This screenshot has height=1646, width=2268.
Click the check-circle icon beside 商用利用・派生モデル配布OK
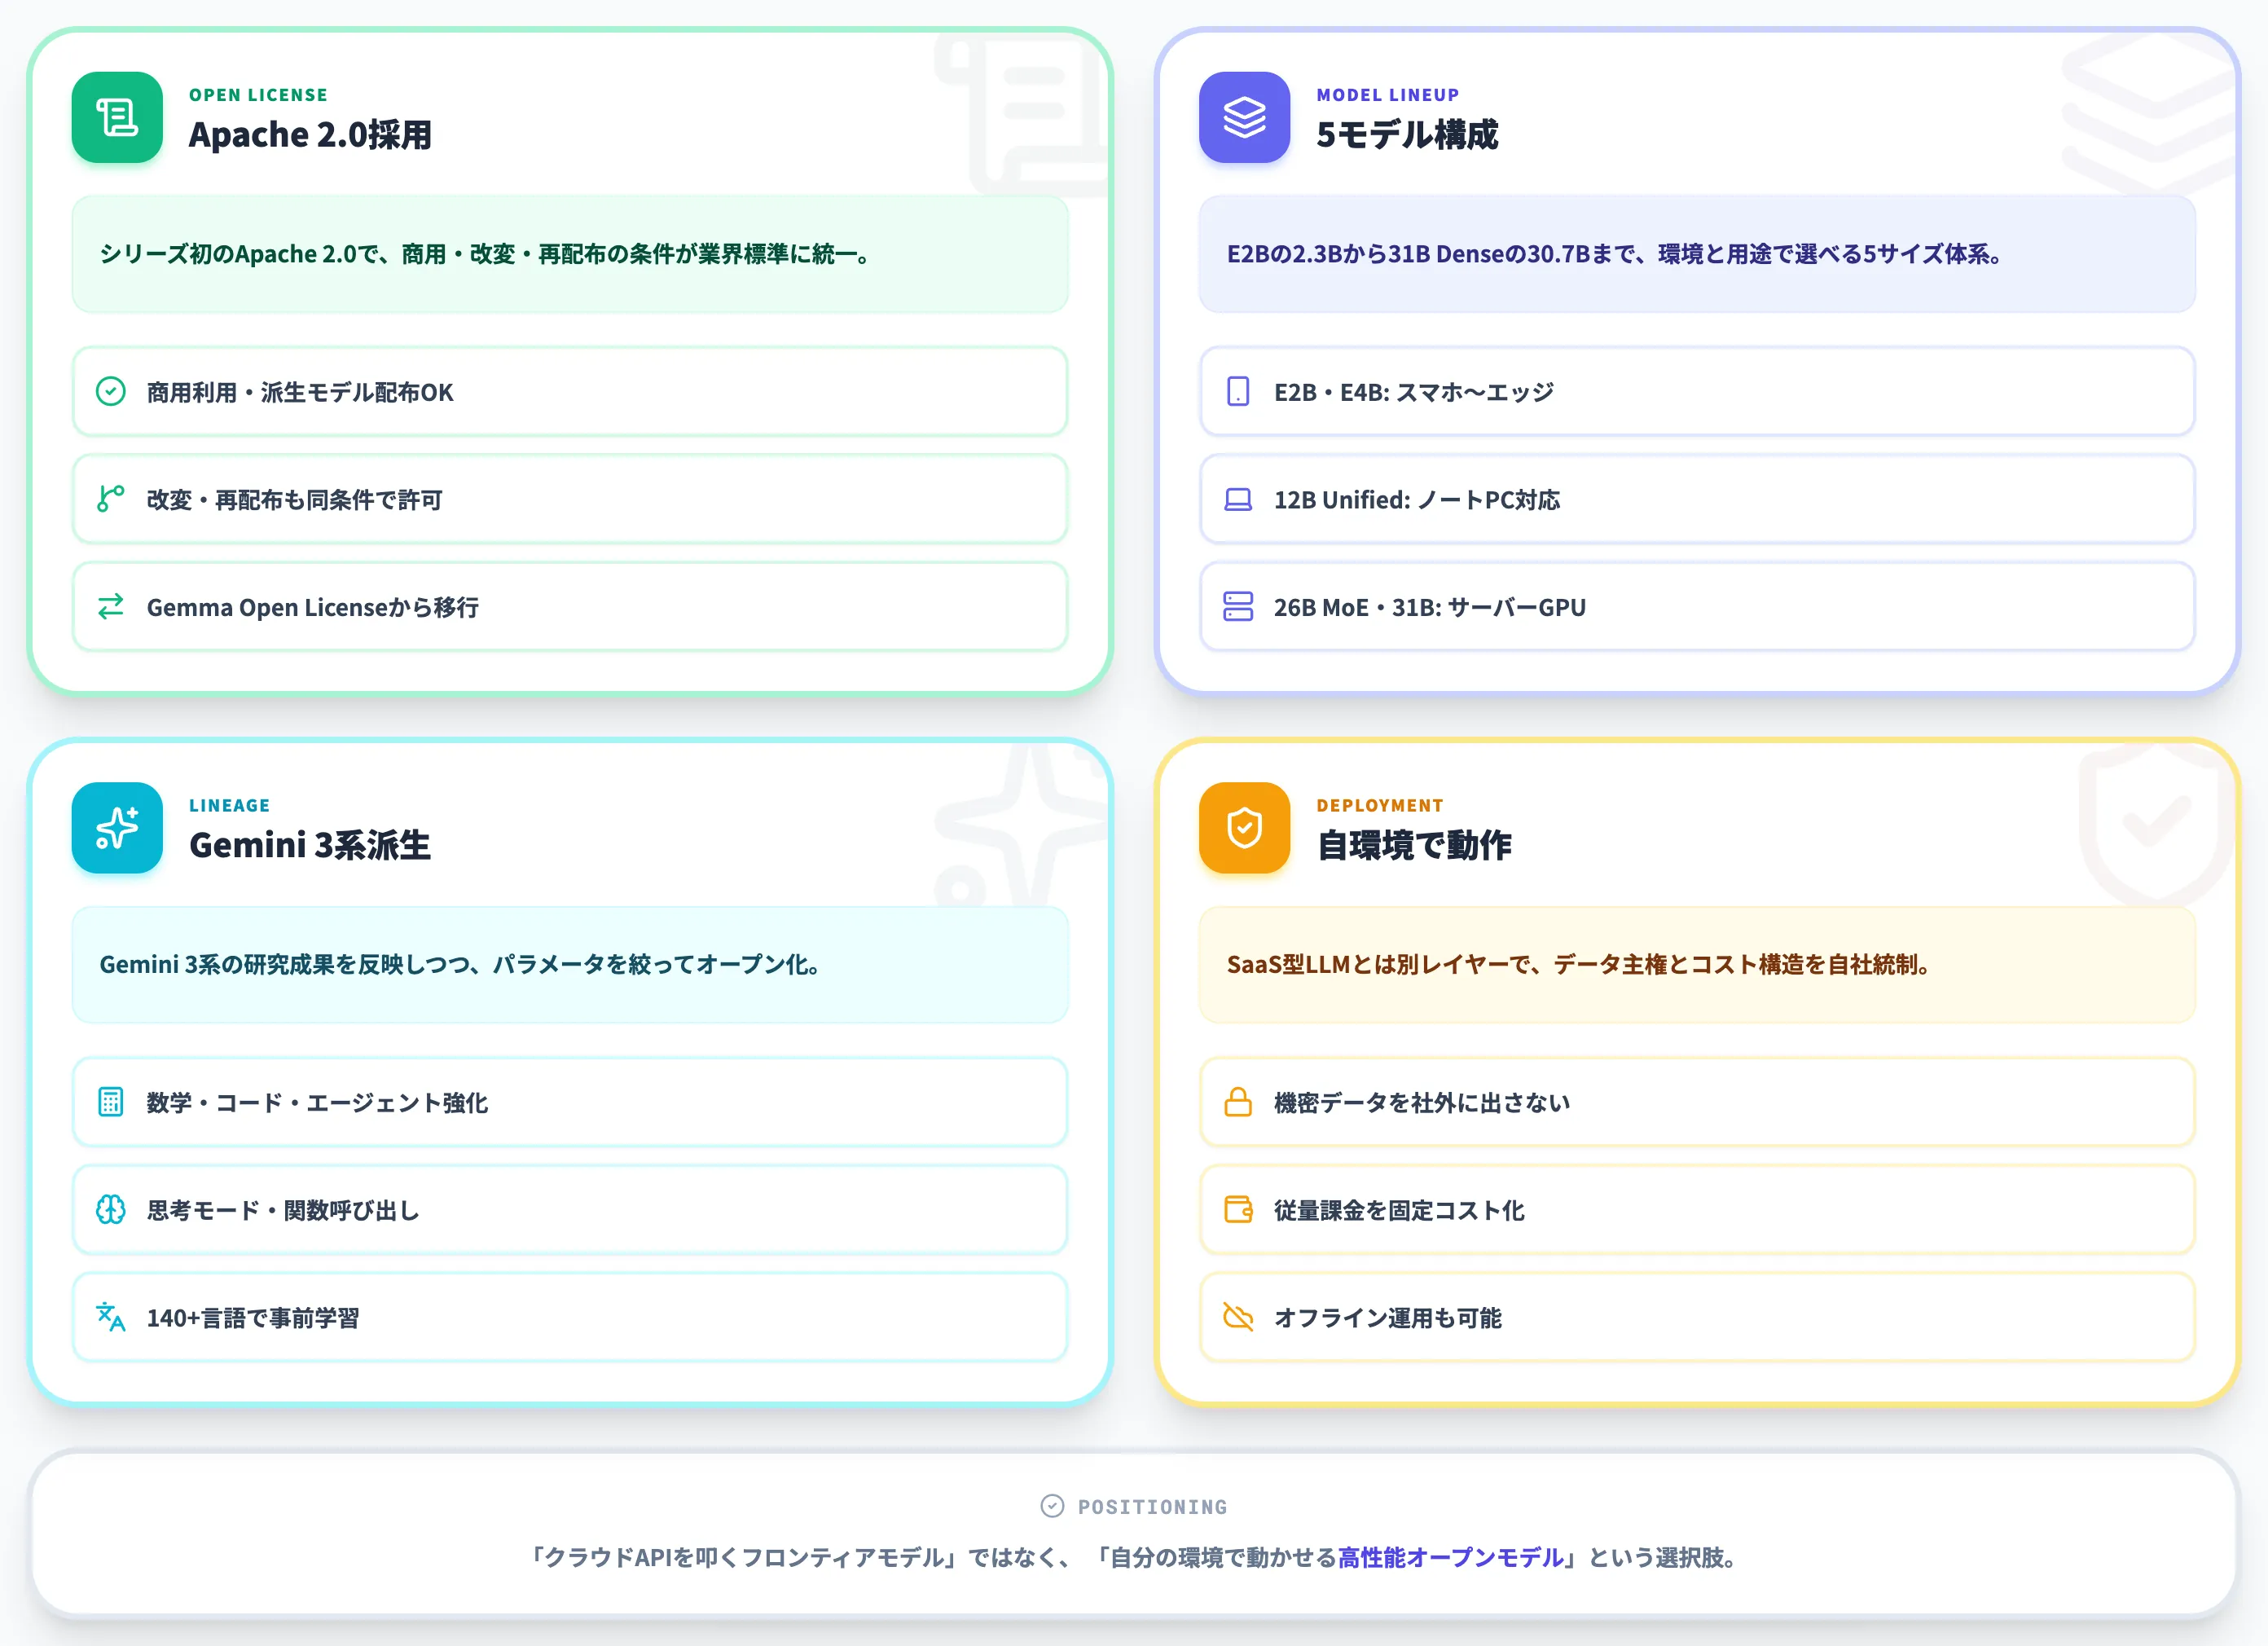(111, 391)
